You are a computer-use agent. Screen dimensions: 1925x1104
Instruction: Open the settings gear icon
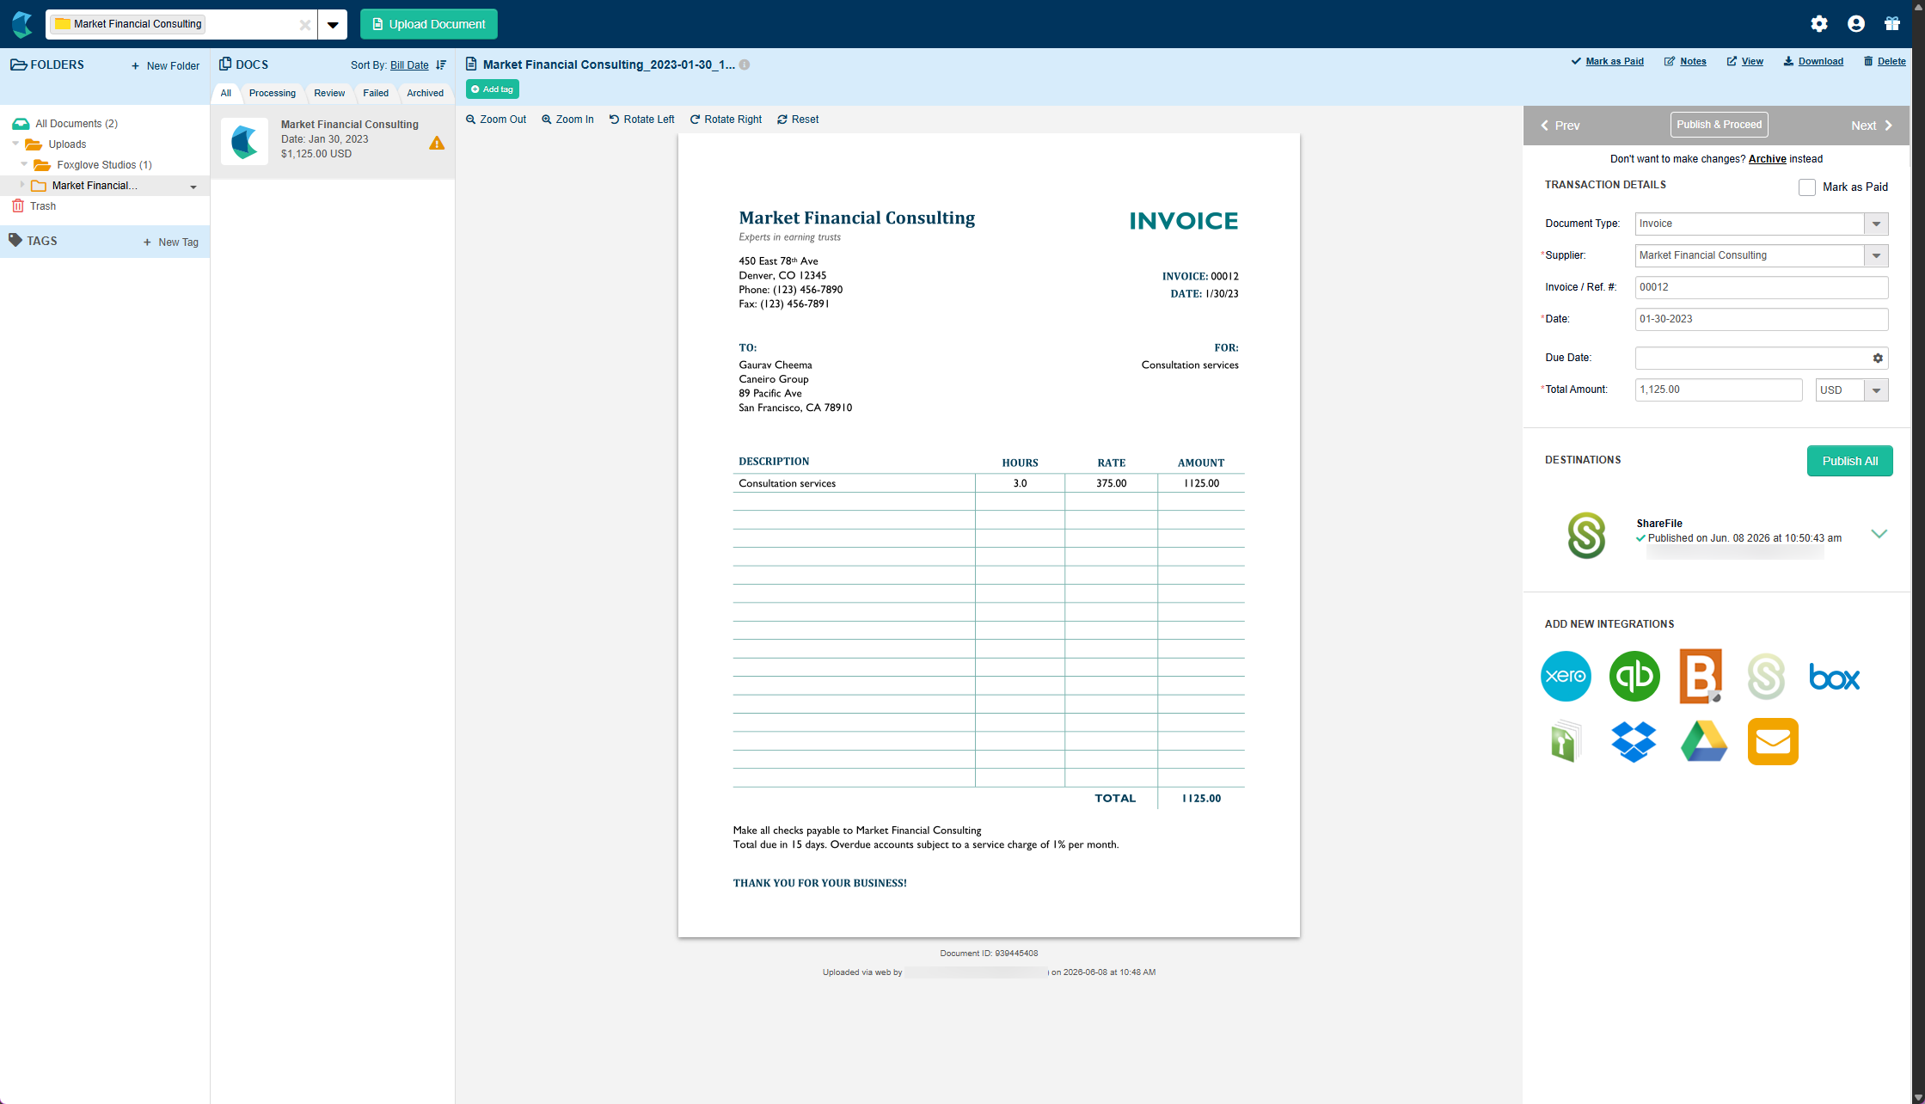pyautogui.click(x=1819, y=24)
